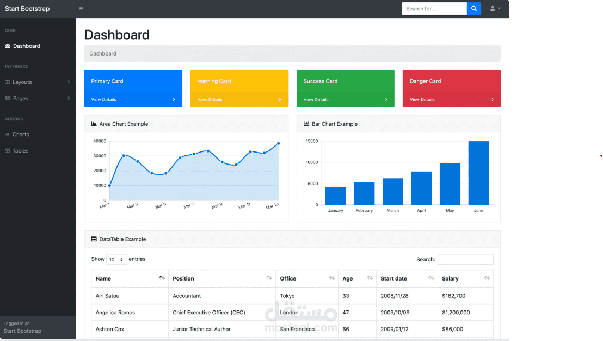The image size is (603, 341).
Task: Click the June bar in the bar chart
Action: coord(478,173)
